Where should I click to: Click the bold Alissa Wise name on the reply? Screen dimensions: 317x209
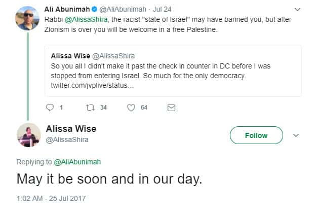[x=70, y=129]
